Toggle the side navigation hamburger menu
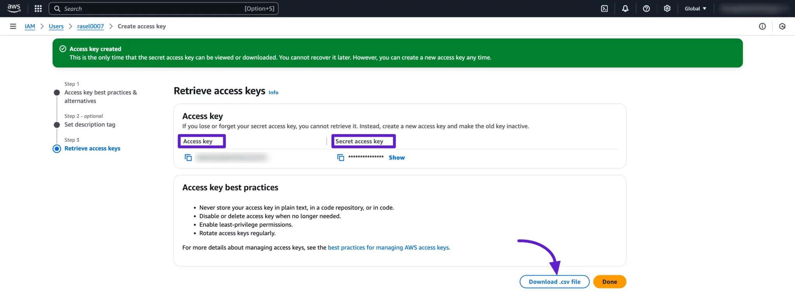This screenshot has width=795, height=306. point(13,26)
